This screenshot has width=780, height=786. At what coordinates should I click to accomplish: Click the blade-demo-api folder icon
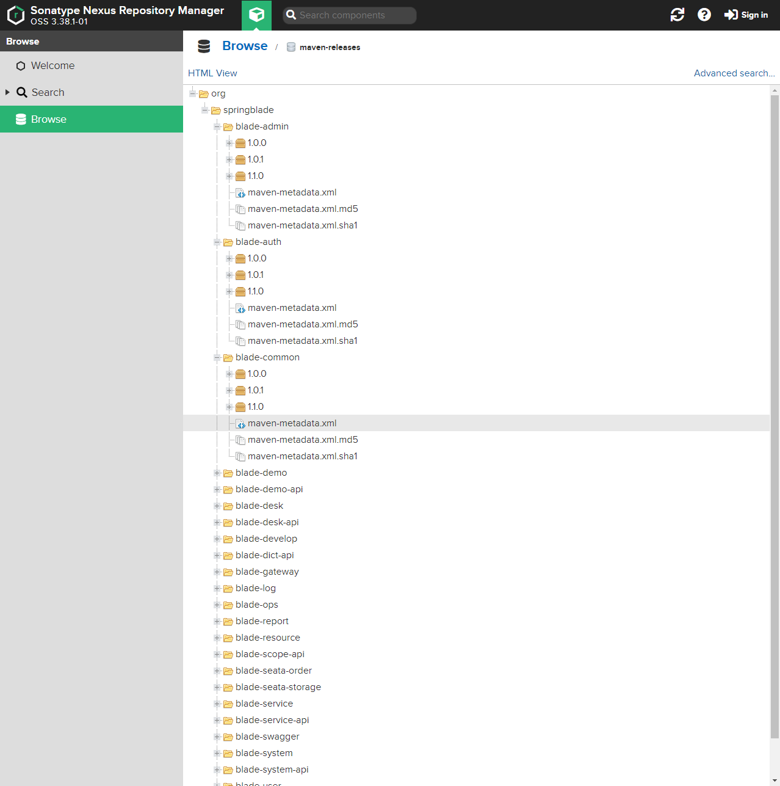(228, 489)
